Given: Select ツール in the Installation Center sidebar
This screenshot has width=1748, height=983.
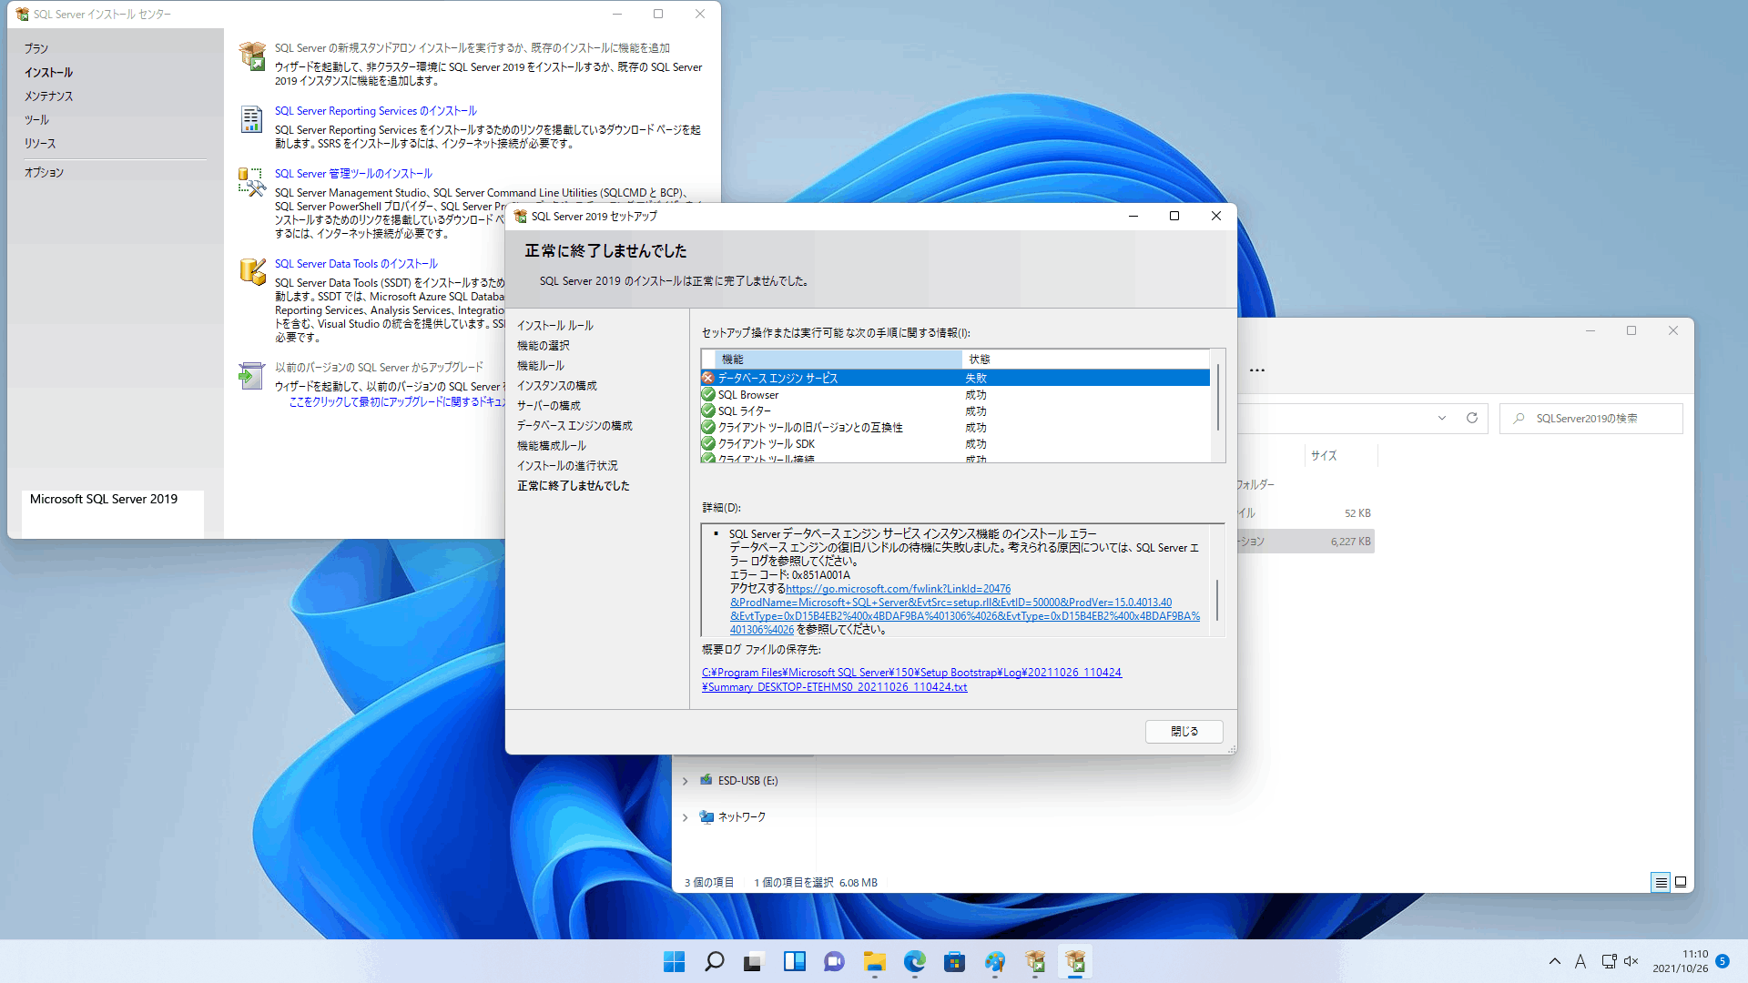Looking at the screenshot, I should tap(36, 119).
